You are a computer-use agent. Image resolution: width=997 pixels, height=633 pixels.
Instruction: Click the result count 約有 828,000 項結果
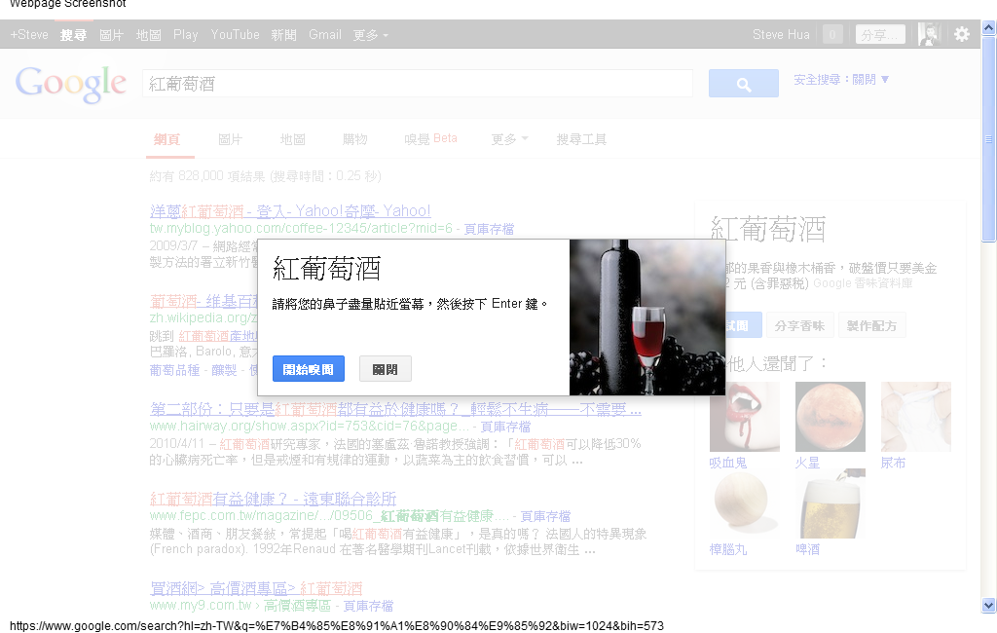(265, 176)
